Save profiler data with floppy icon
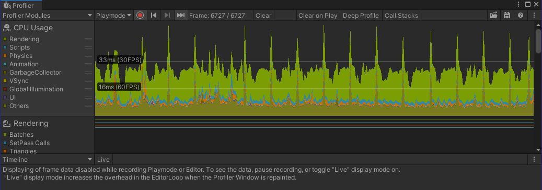Viewport: 542px width, 190px height. (507, 15)
